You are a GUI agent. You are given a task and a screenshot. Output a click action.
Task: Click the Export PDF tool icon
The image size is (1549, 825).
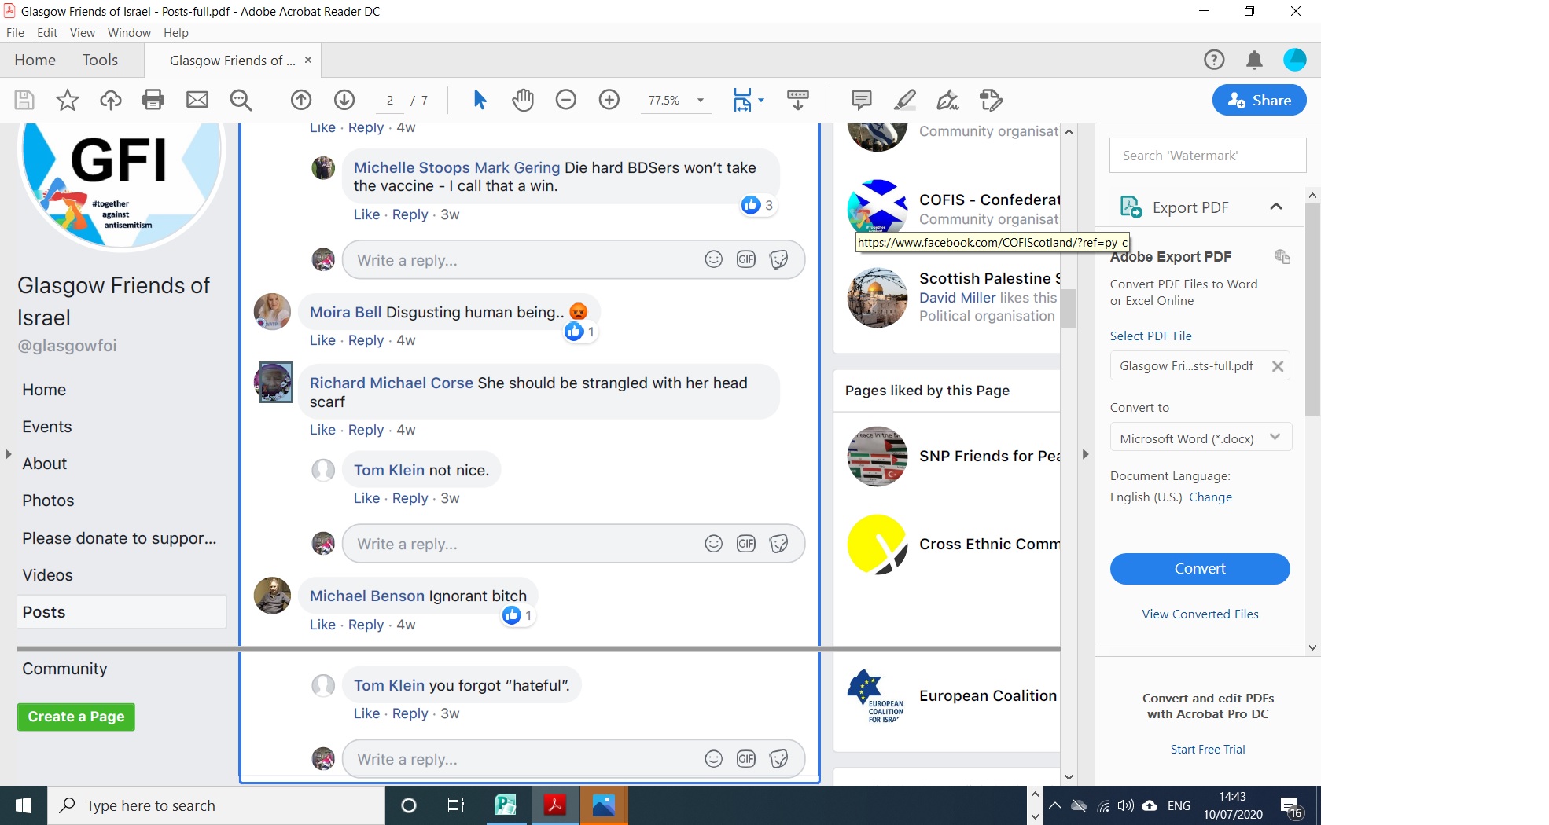click(x=1131, y=207)
